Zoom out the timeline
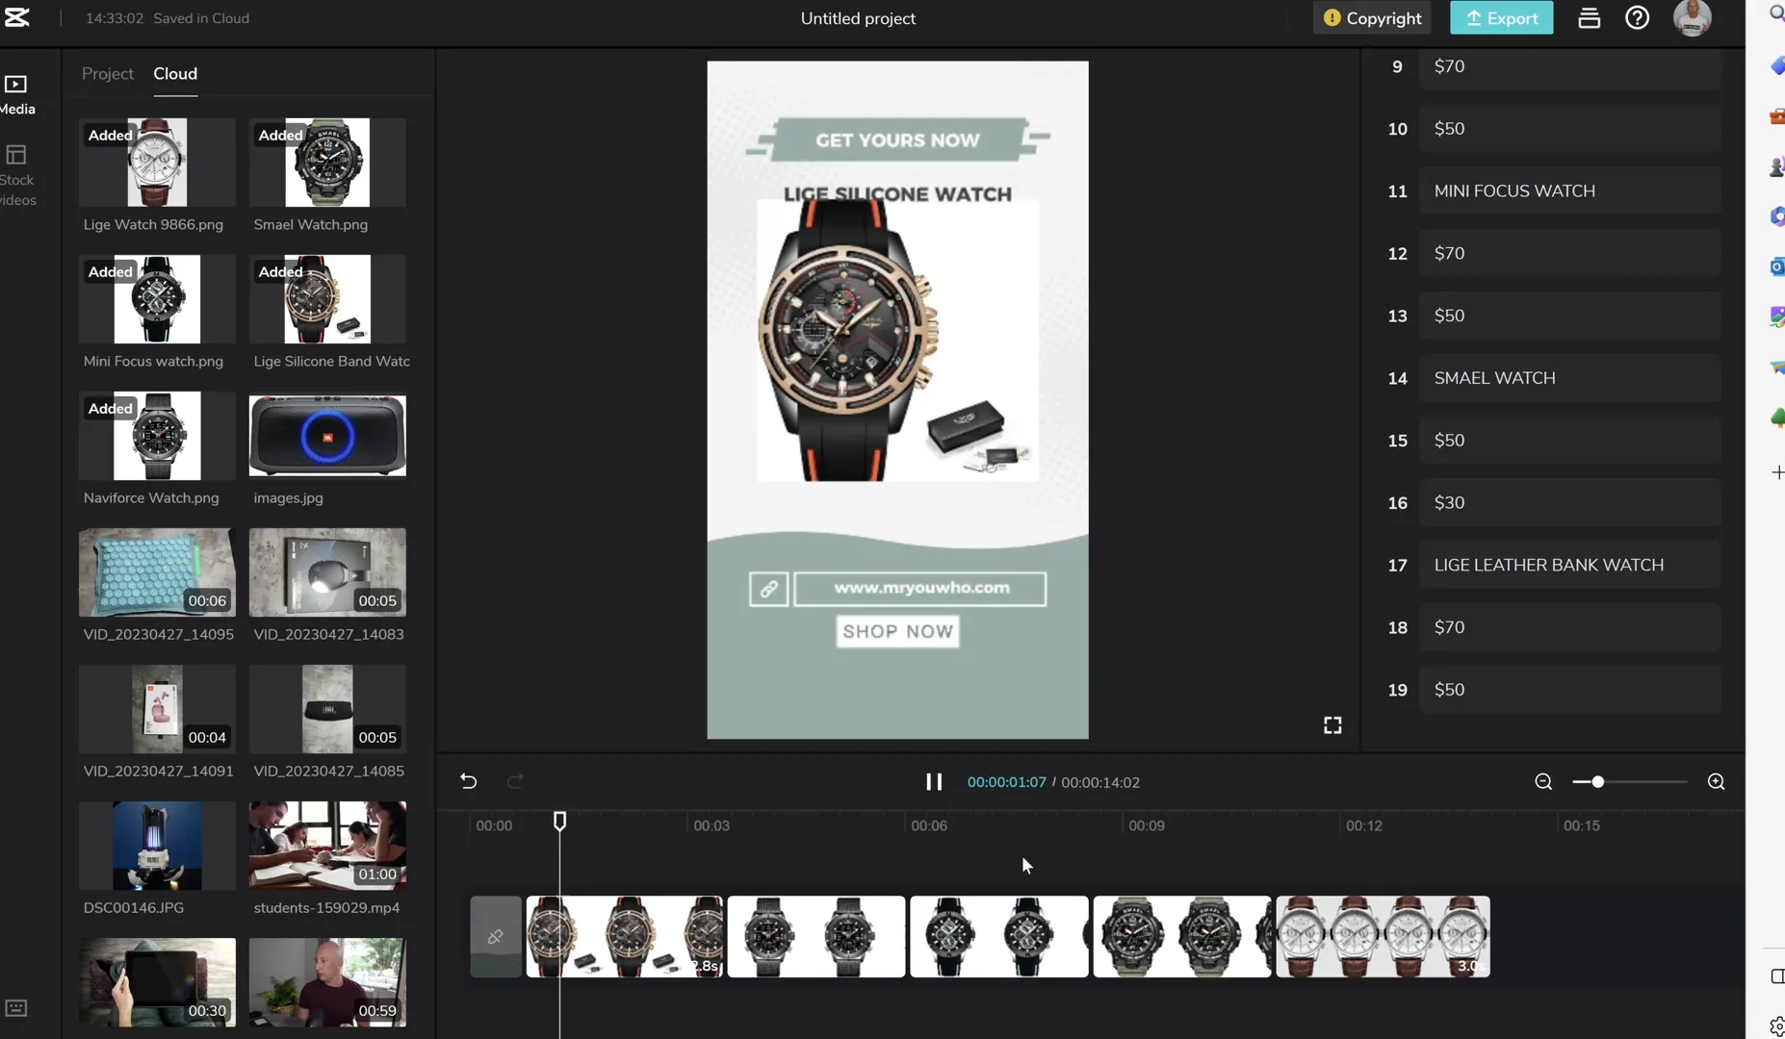Image resolution: width=1785 pixels, height=1039 pixels. click(1543, 781)
